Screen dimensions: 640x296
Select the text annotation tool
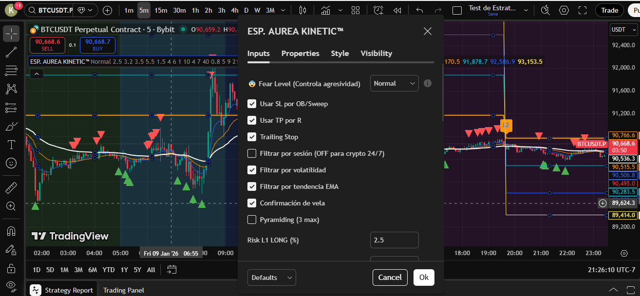11,145
